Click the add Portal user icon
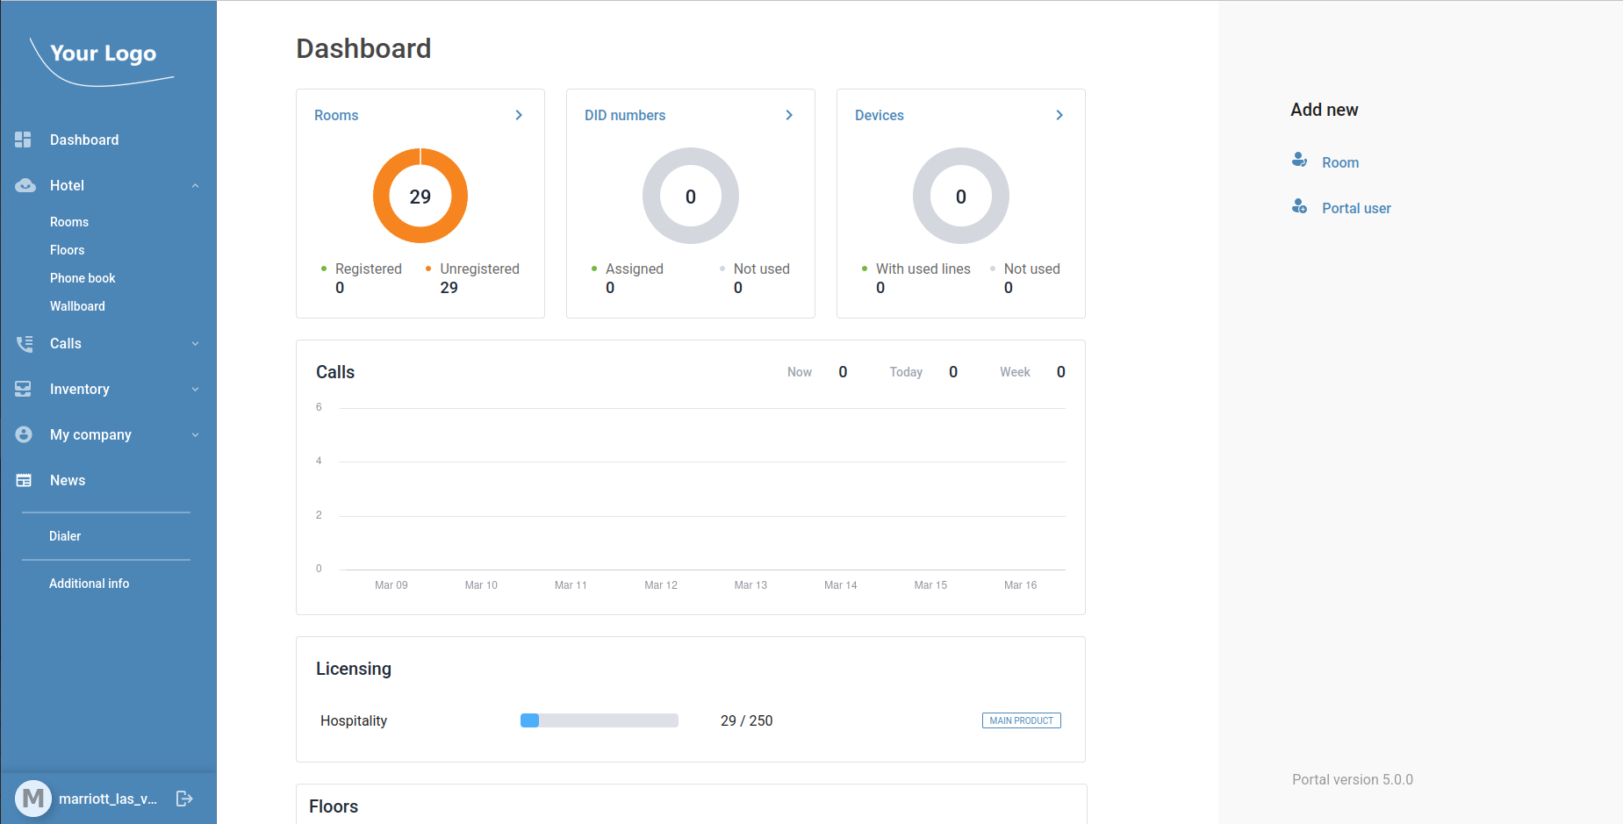 1299,207
